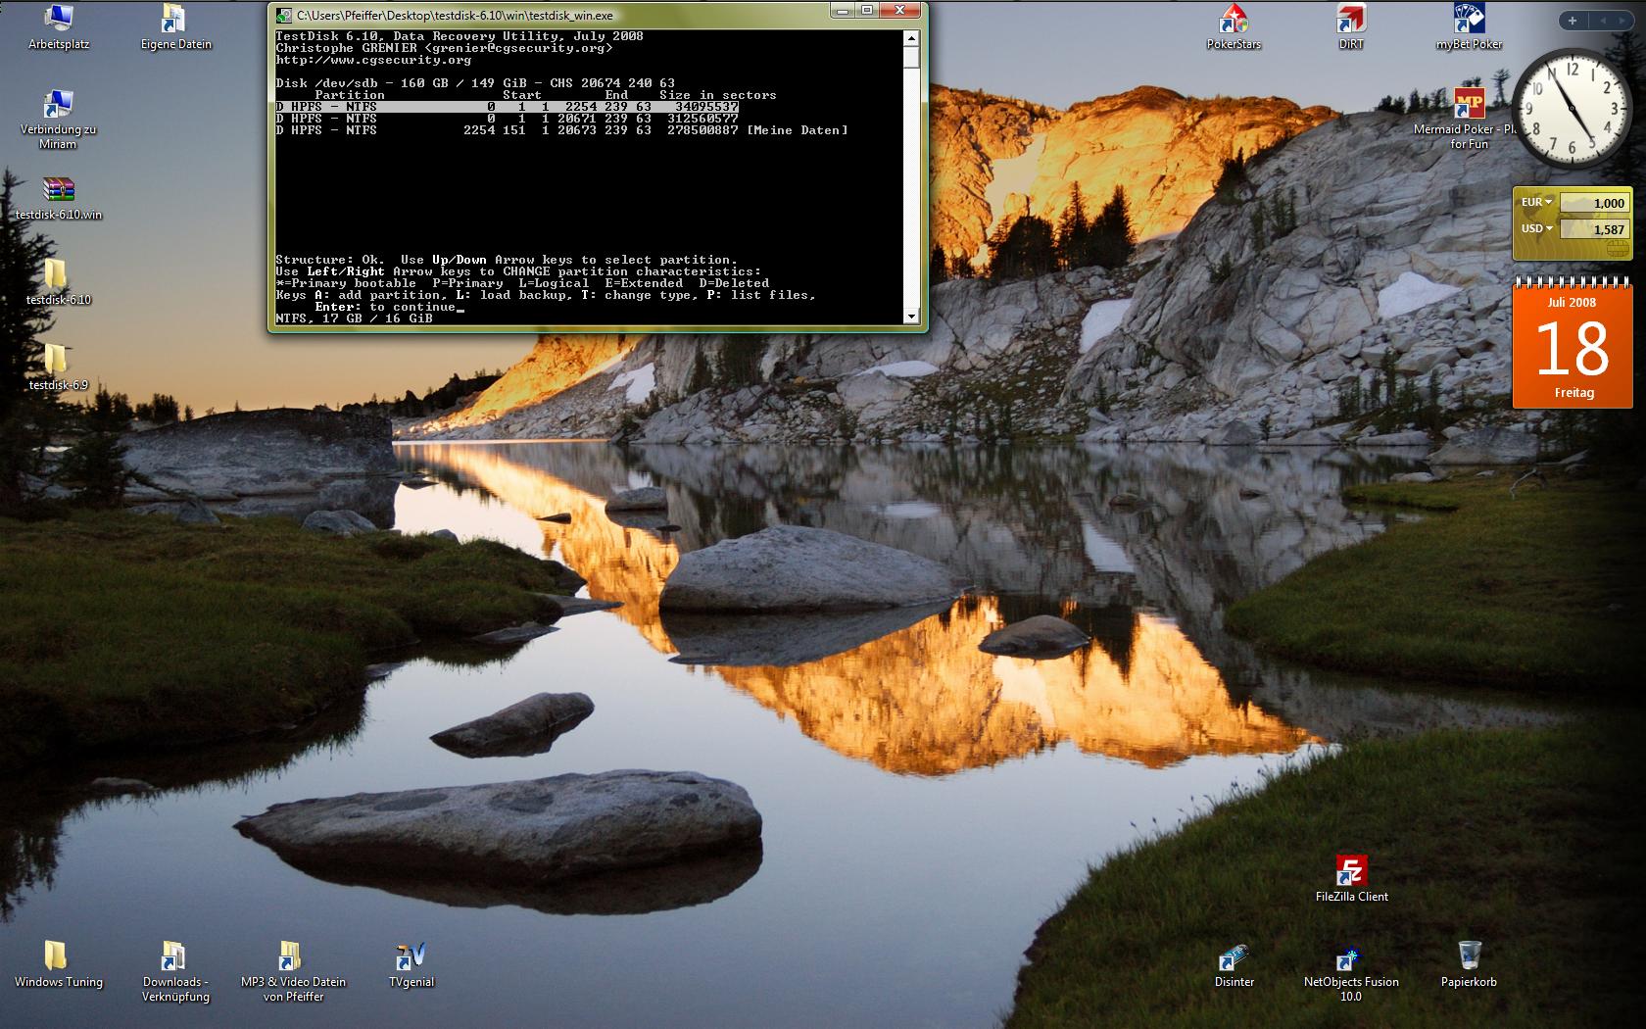
Task: Click the EUR amount field showing 1,000
Action: pos(1593,203)
